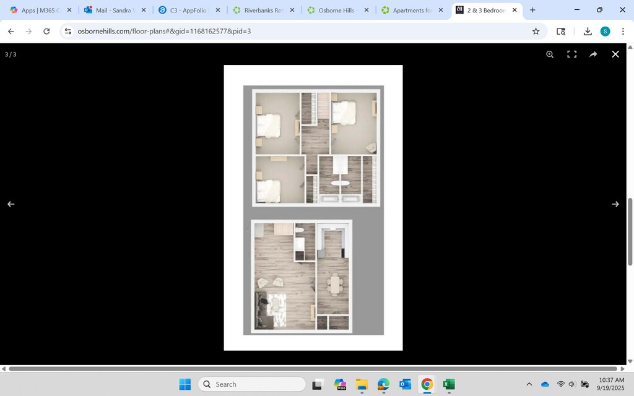The image size is (634, 396).
Task: Reload the Osborne Hills page
Action: 46,32
